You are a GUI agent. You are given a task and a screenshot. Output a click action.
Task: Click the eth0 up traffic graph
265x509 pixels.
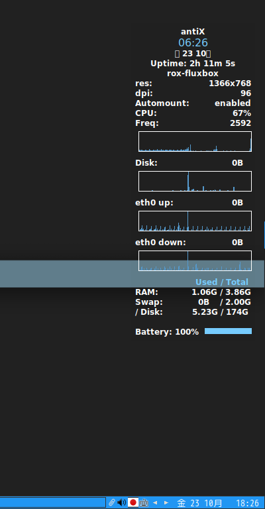pyautogui.click(x=195, y=221)
